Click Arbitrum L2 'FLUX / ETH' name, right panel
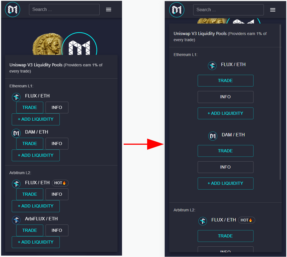287x257 pixels. click(224, 220)
